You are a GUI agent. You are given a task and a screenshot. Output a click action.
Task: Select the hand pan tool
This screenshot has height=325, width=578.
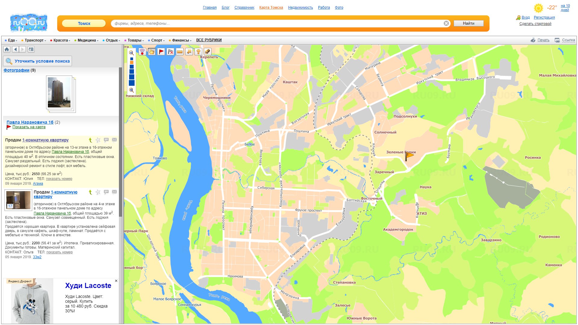tap(151, 52)
